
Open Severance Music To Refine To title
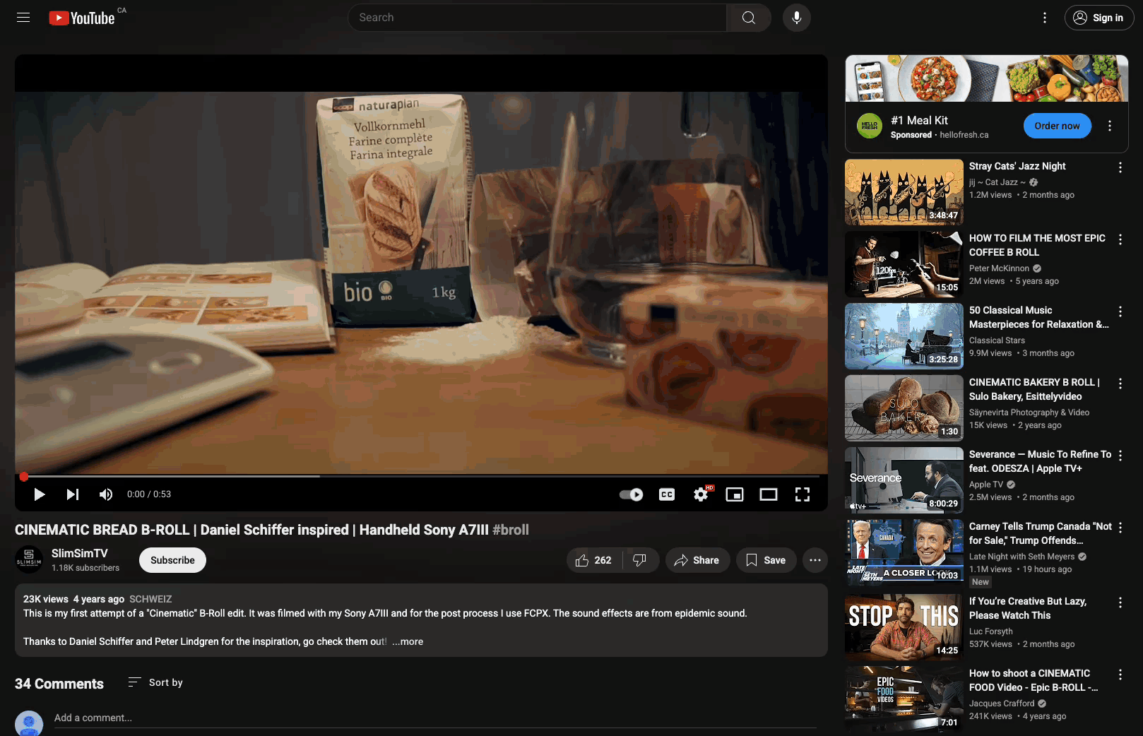(1040, 461)
